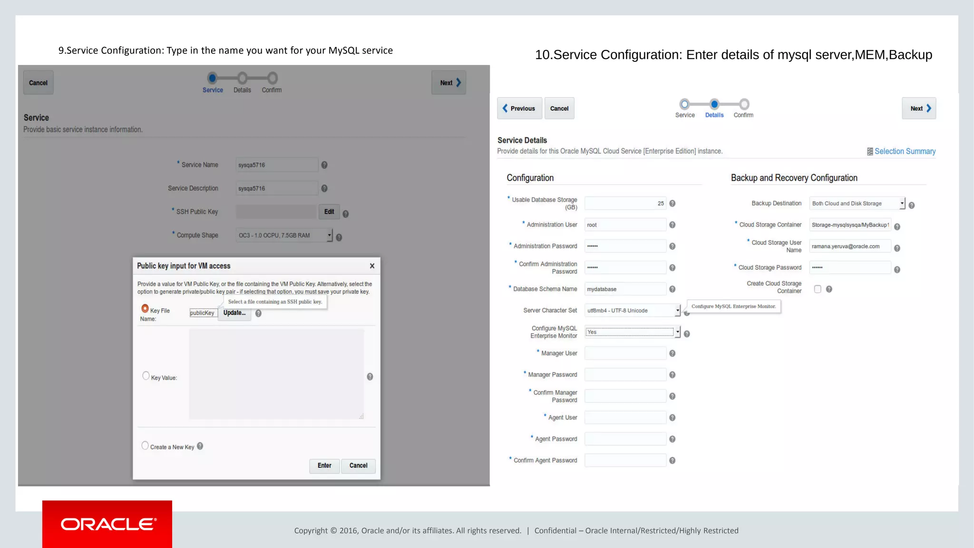Viewport: 974px width, 548px height.
Task: Click the Database Schema Name field
Action: (x=625, y=289)
